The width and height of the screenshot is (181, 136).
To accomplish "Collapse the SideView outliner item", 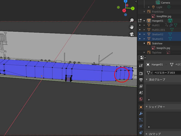I will click(144, 43).
